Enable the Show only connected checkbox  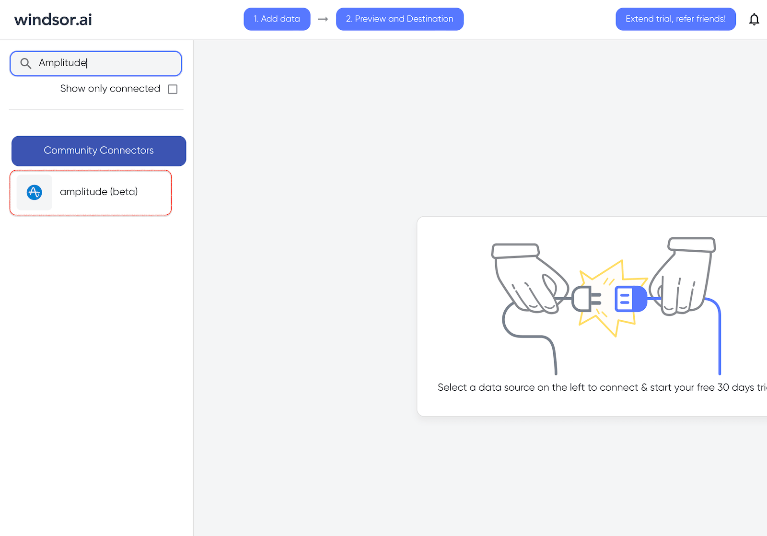point(173,89)
